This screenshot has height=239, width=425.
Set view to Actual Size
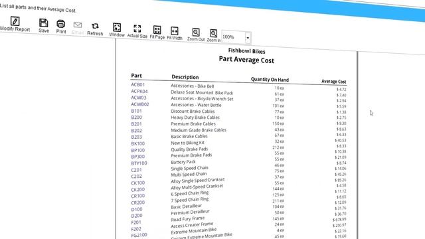point(137,31)
